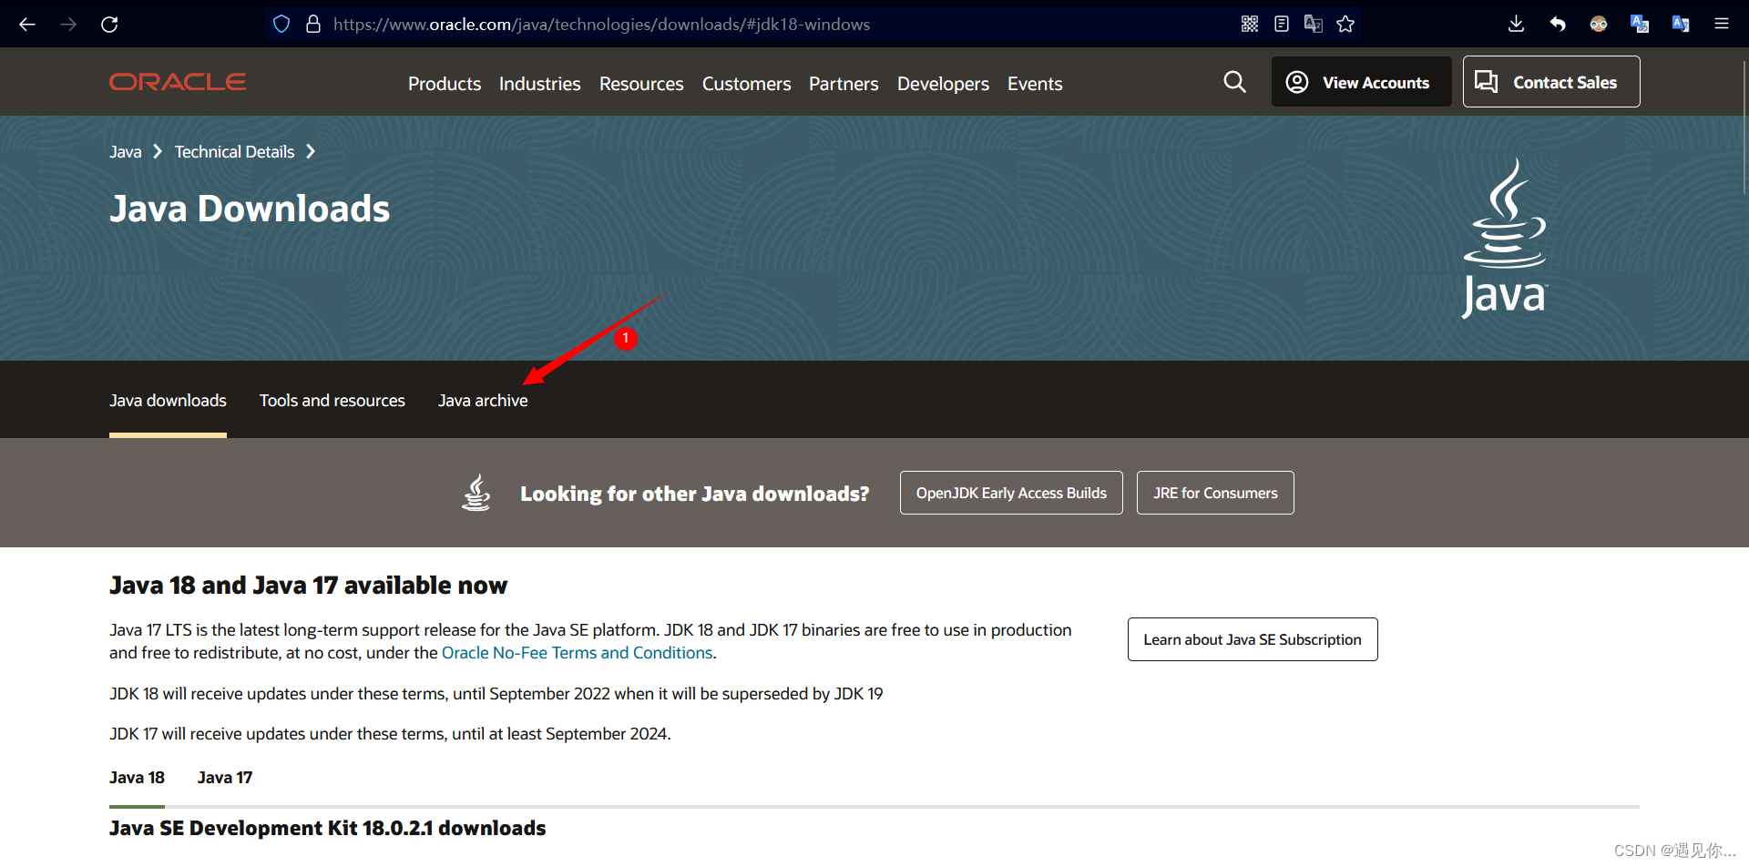Open the tracking protection shield icon

(x=281, y=25)
